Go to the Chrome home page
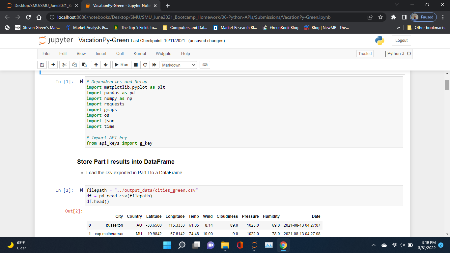 [39, 17]
